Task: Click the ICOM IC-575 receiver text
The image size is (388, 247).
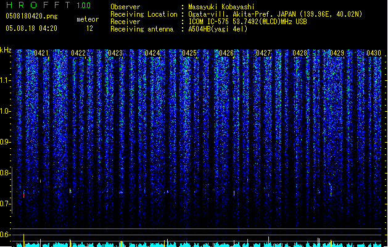Action: click(247, 22)
